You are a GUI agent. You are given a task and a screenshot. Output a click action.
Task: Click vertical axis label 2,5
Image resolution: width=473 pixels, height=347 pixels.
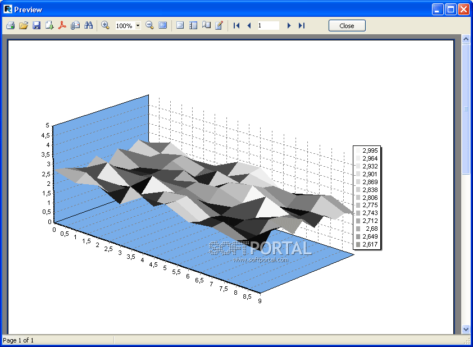(x=46, y=174)
